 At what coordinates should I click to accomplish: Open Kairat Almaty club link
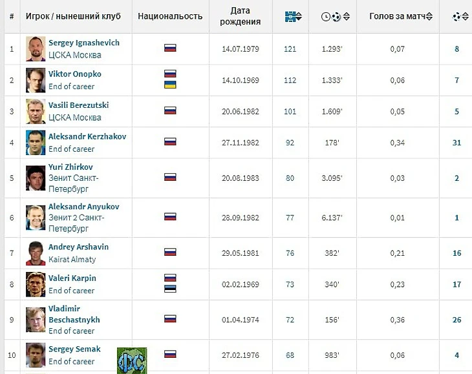click(72, 260)
